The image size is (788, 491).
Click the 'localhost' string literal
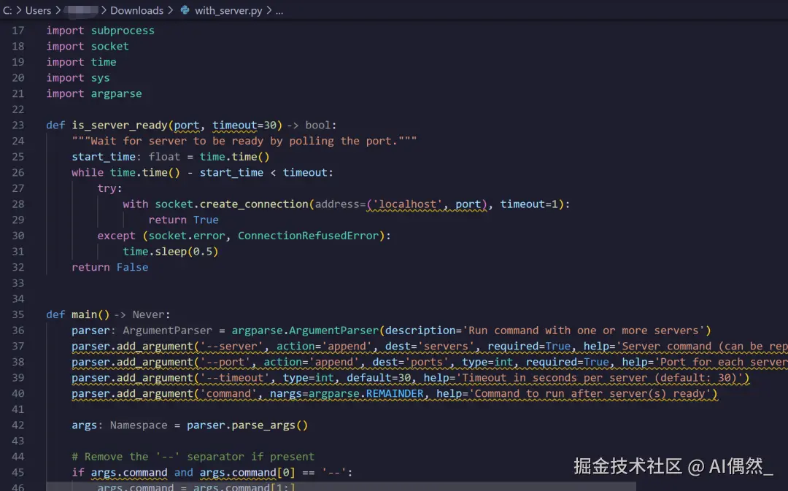point(407,204)
